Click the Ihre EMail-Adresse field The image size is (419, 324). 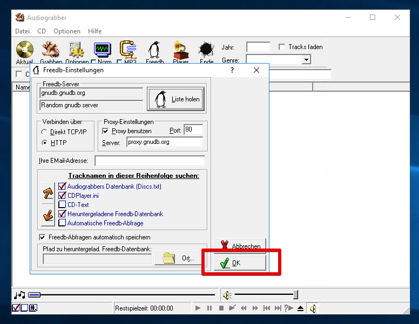(x=150, y=161)
